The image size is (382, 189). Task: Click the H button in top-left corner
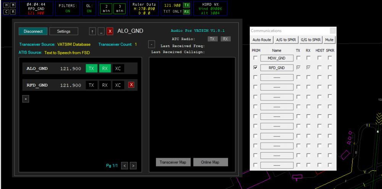click(x=6, y=5)
